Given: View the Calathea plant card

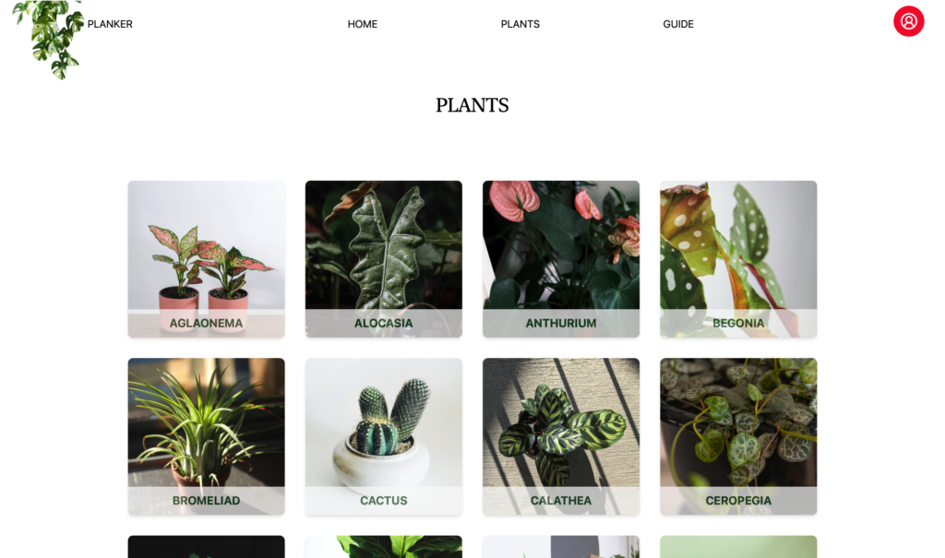Looking at the screenshot, I should coord(560,436).
